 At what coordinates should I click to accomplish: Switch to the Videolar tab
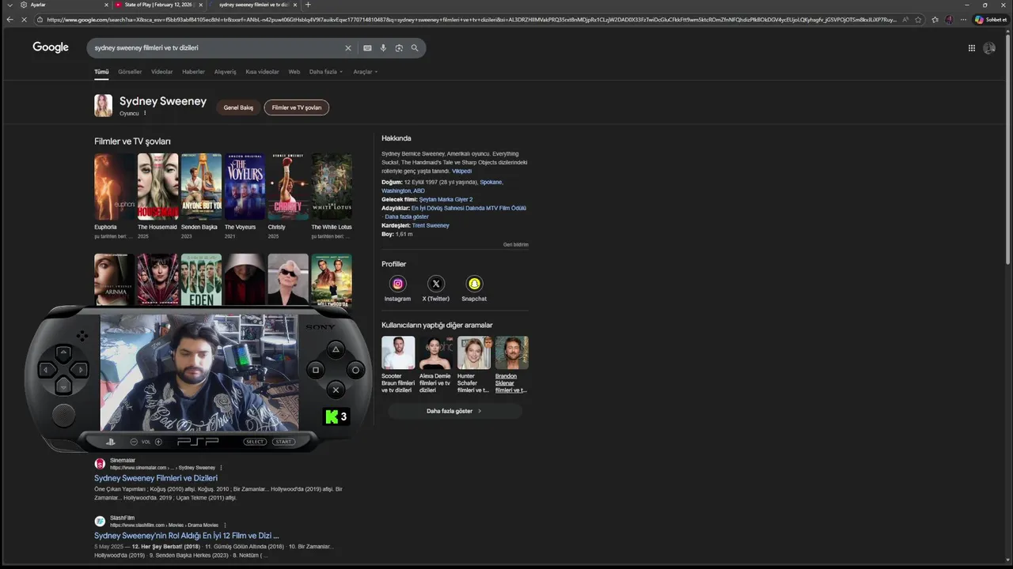[161, 72]
